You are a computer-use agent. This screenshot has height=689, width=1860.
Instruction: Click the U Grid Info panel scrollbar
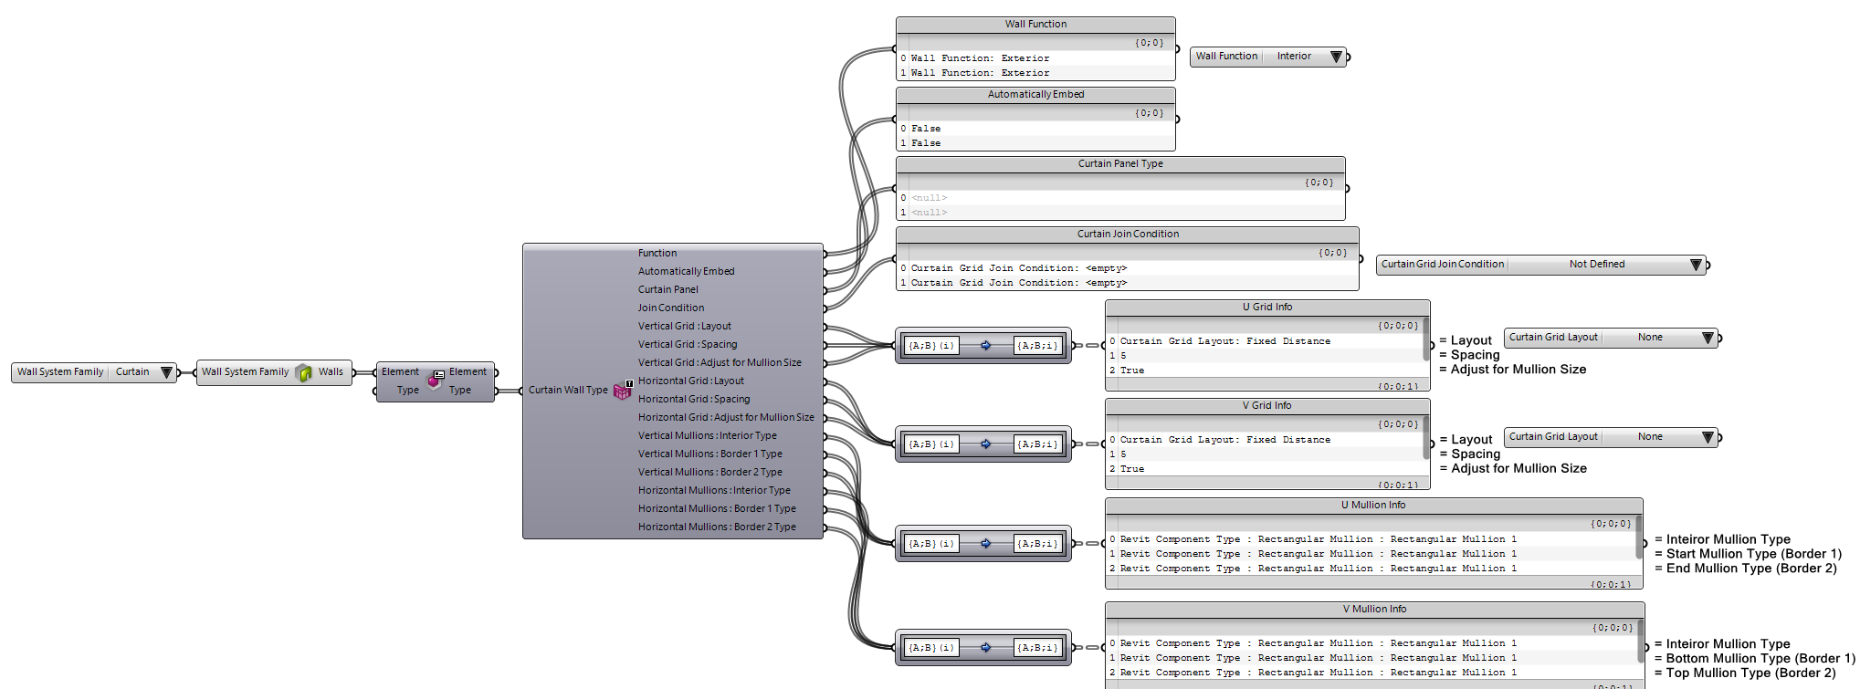point(1425,339)
